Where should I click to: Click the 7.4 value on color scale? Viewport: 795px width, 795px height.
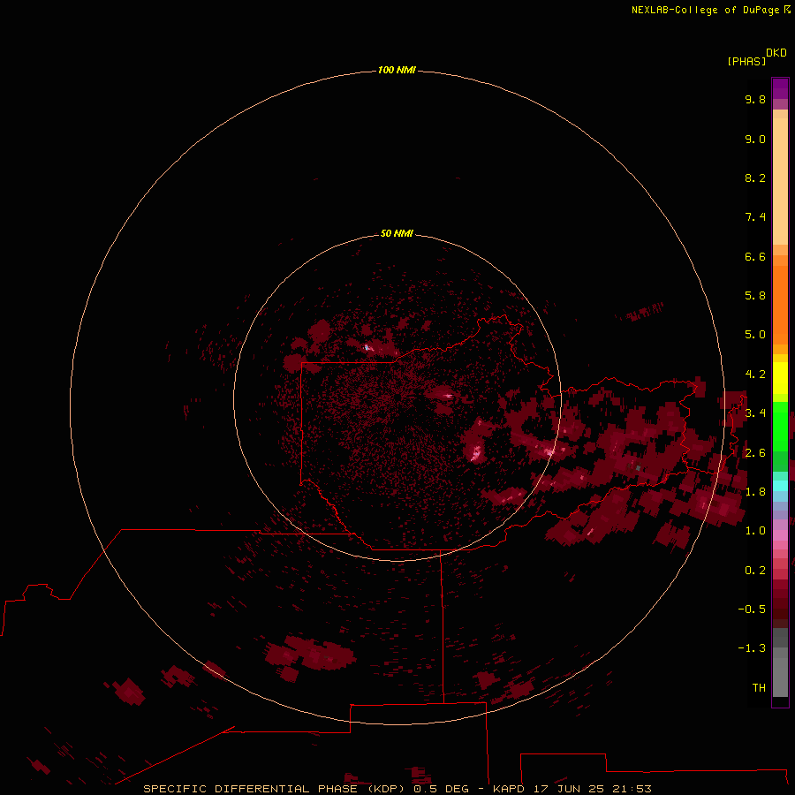(x=755, y=217)
